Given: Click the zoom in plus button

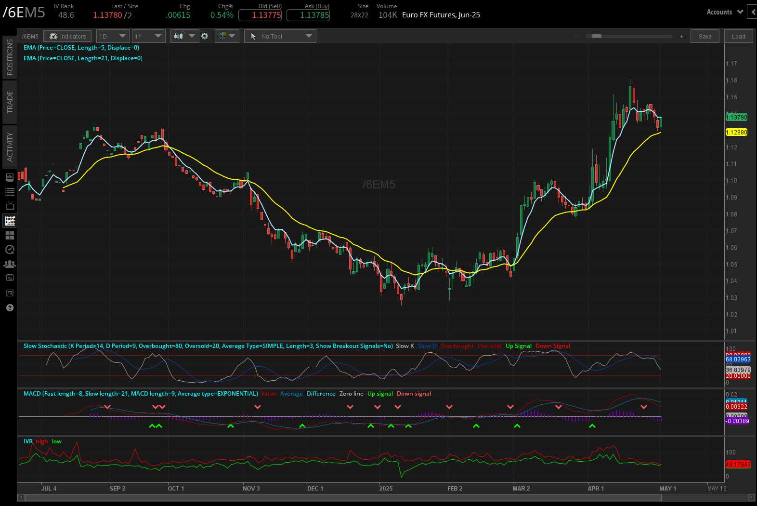Looking at the screenshot, I should click(681, 36).
